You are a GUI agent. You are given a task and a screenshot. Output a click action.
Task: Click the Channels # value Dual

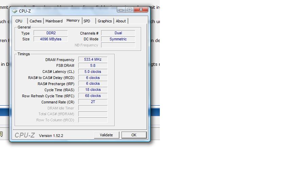click(118, 33)
